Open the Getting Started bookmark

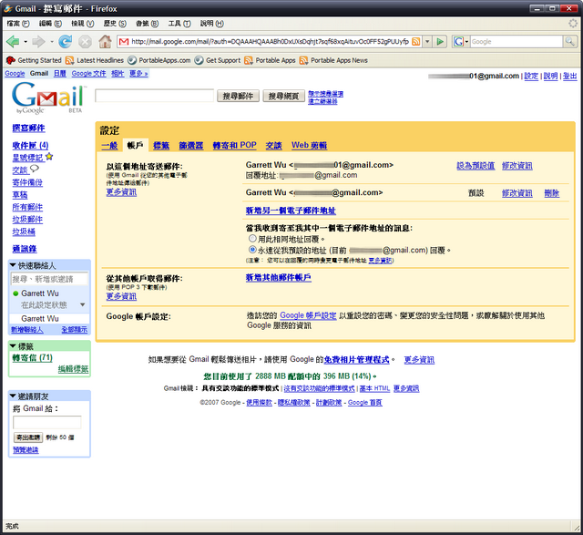point(34,60)
